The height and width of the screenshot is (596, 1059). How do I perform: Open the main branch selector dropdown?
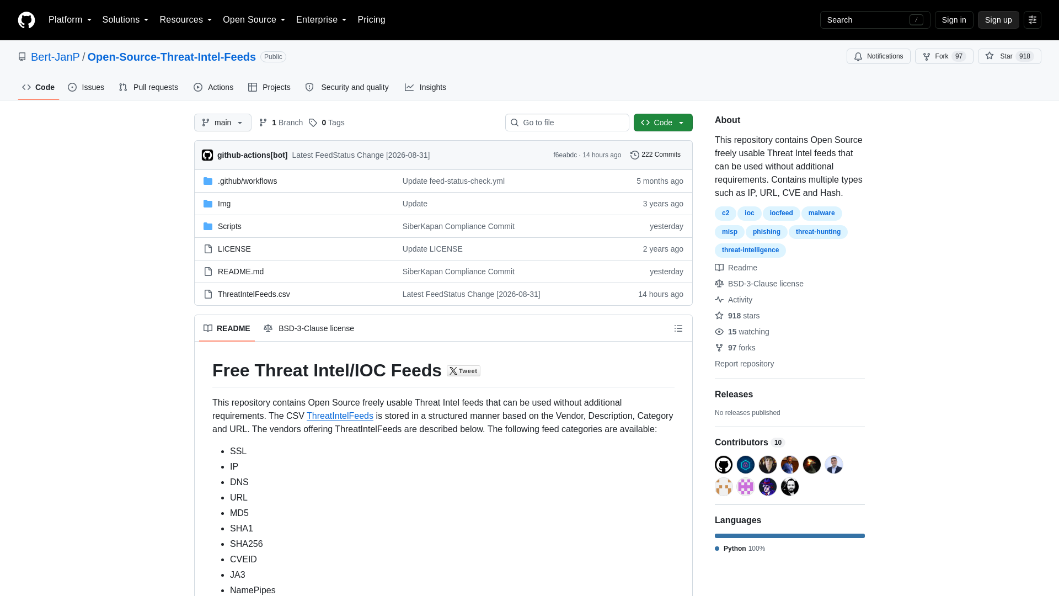pos(223,123)
